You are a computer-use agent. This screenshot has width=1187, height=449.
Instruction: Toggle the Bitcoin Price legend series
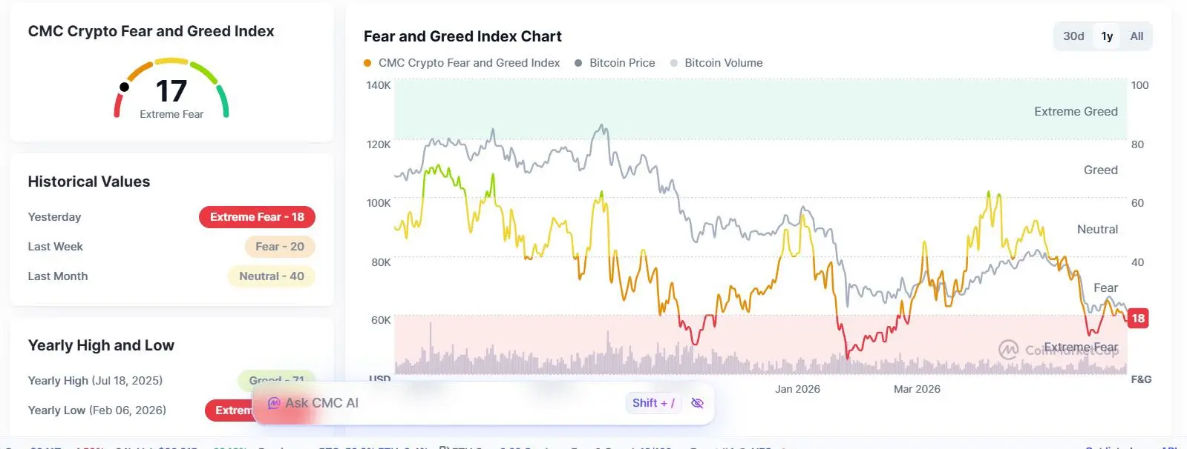[615, 63]
